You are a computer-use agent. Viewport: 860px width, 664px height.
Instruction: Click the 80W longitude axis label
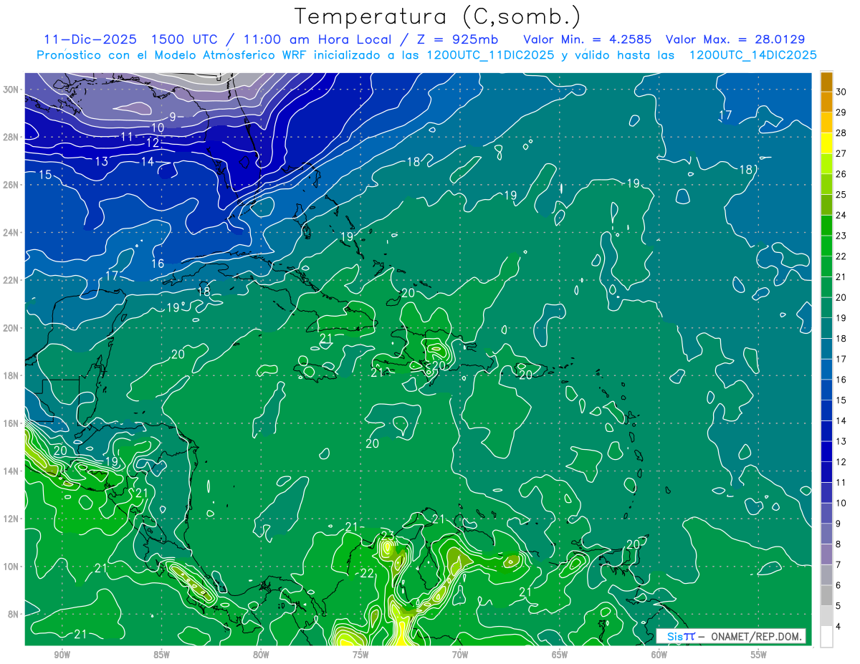[x=261, y=655]
